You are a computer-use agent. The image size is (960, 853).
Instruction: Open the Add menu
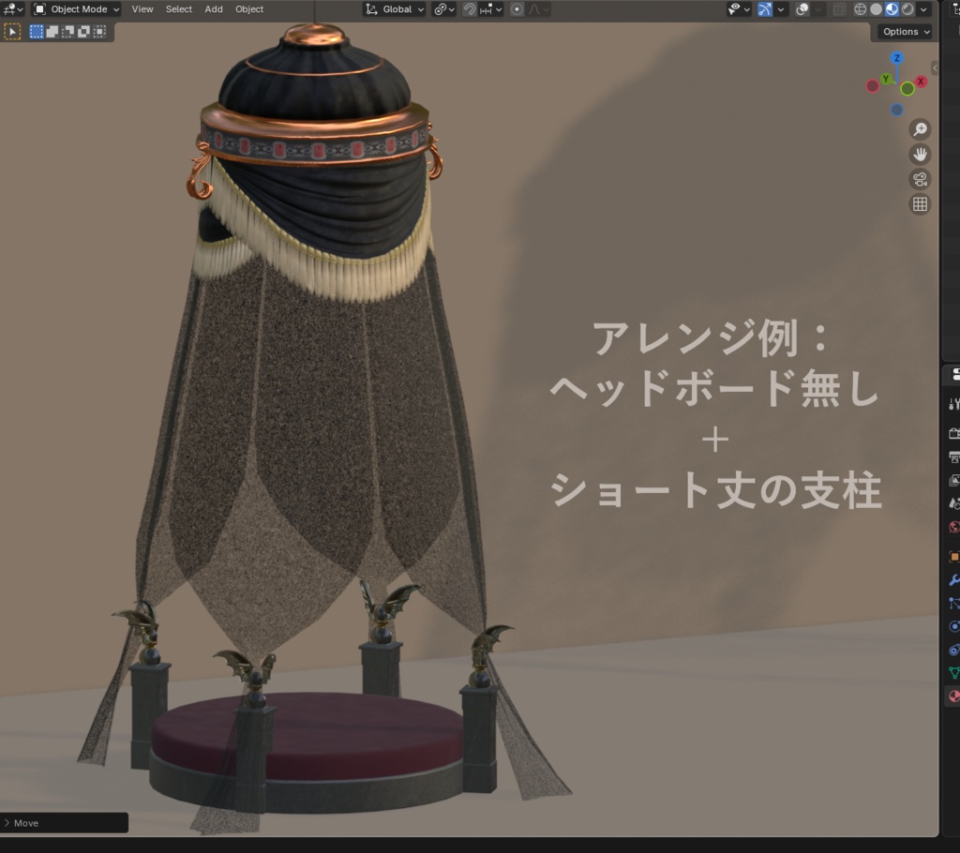coord(214,9)
